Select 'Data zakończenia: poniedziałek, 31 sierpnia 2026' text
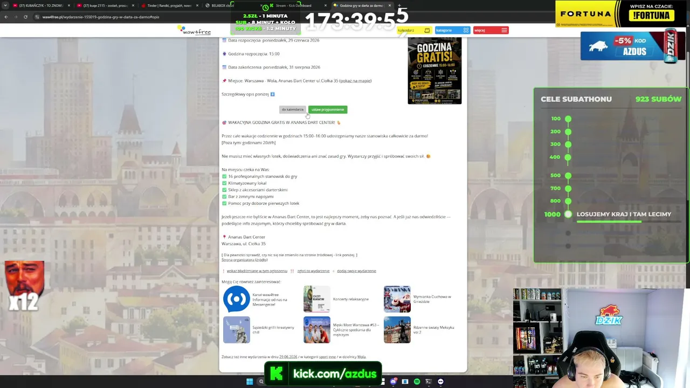The image size is (690, 388). coord(274,67)
